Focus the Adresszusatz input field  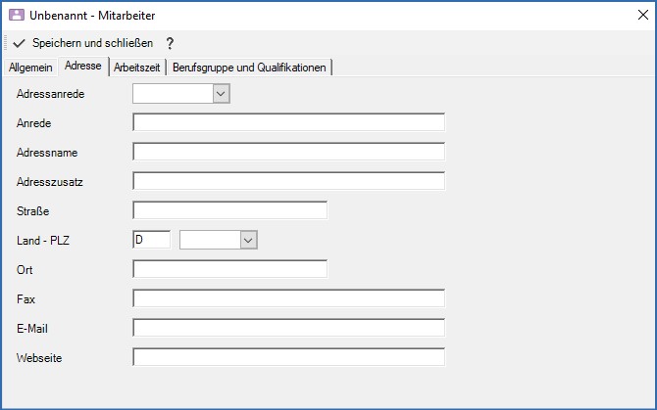click(288, 181)
